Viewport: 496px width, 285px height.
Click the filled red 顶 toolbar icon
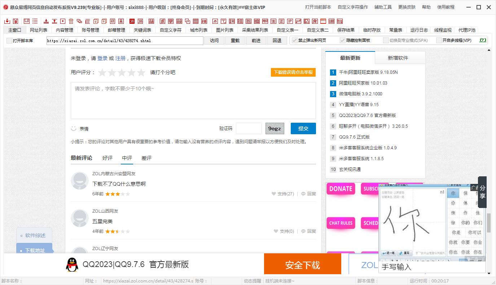(132, 21)
